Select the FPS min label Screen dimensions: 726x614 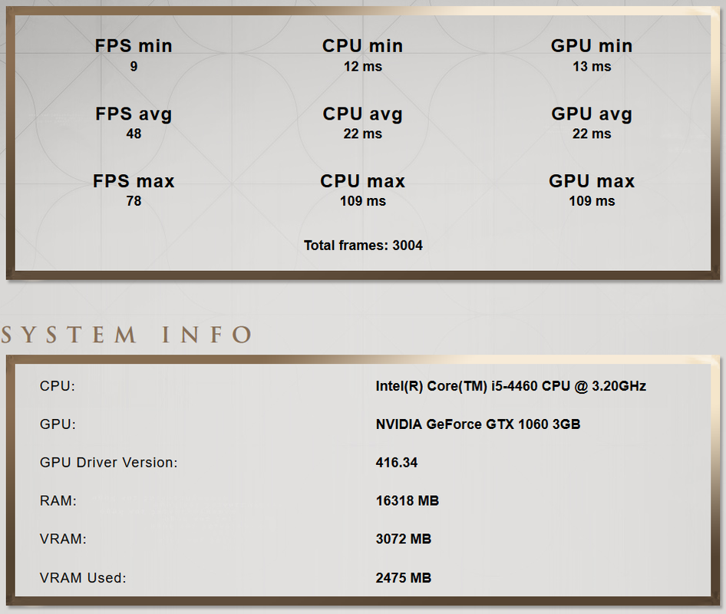(134, 46)
